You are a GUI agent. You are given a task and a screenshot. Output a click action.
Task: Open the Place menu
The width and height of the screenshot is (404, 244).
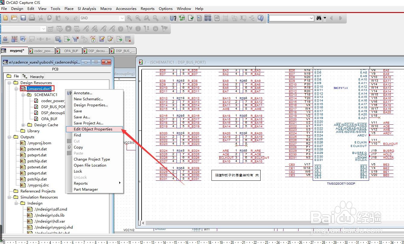[x=69, y=9]
